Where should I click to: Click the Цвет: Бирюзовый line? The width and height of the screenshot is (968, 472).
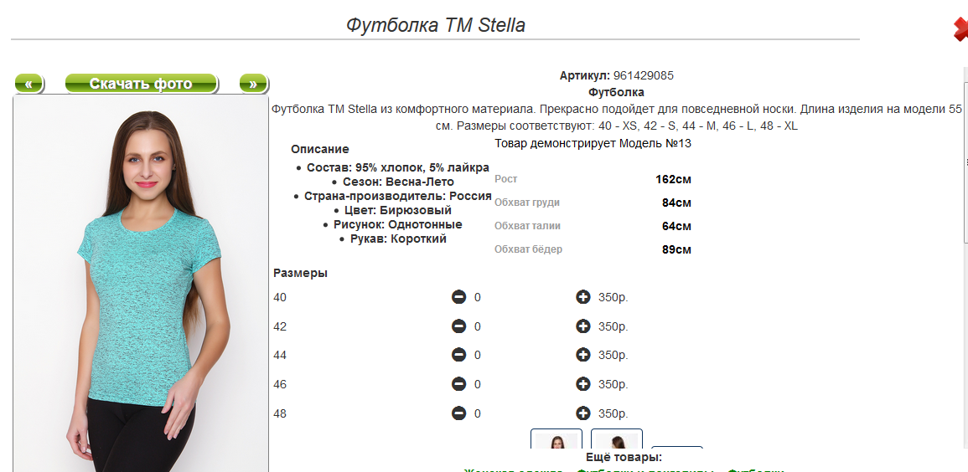(x=398, y=210)
